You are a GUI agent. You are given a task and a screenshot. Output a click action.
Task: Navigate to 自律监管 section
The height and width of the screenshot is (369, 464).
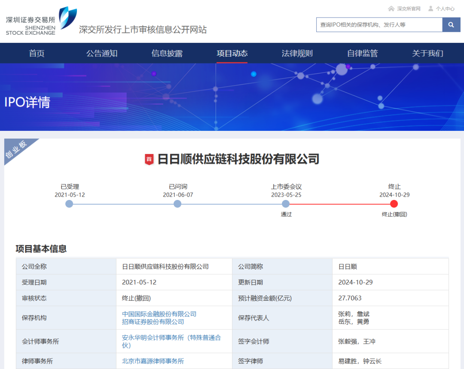click(x=362, y=53)
